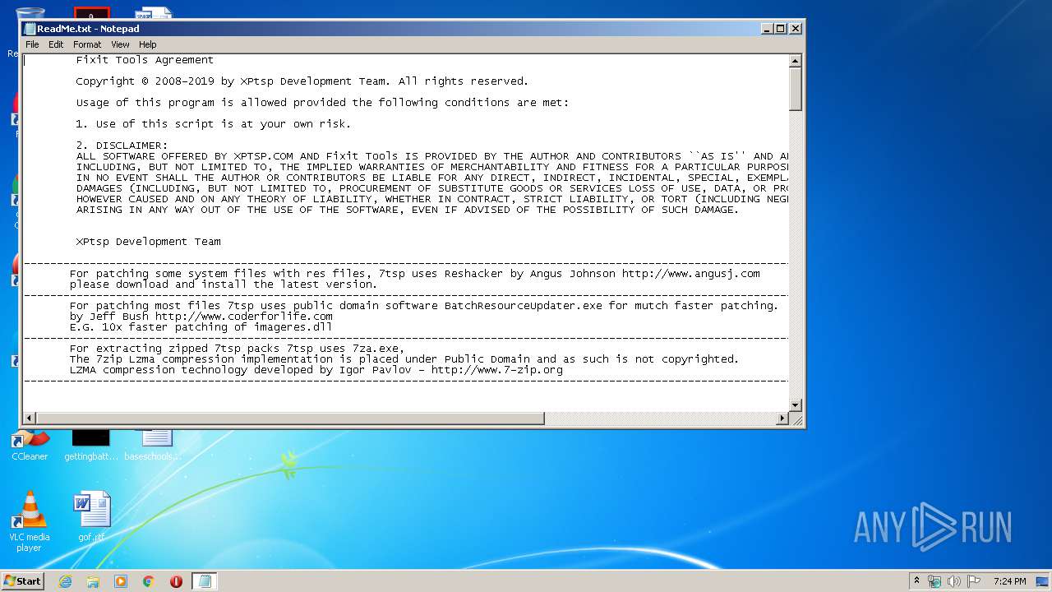Click the http://www.angusj.com URL text

tap(690, 274)
